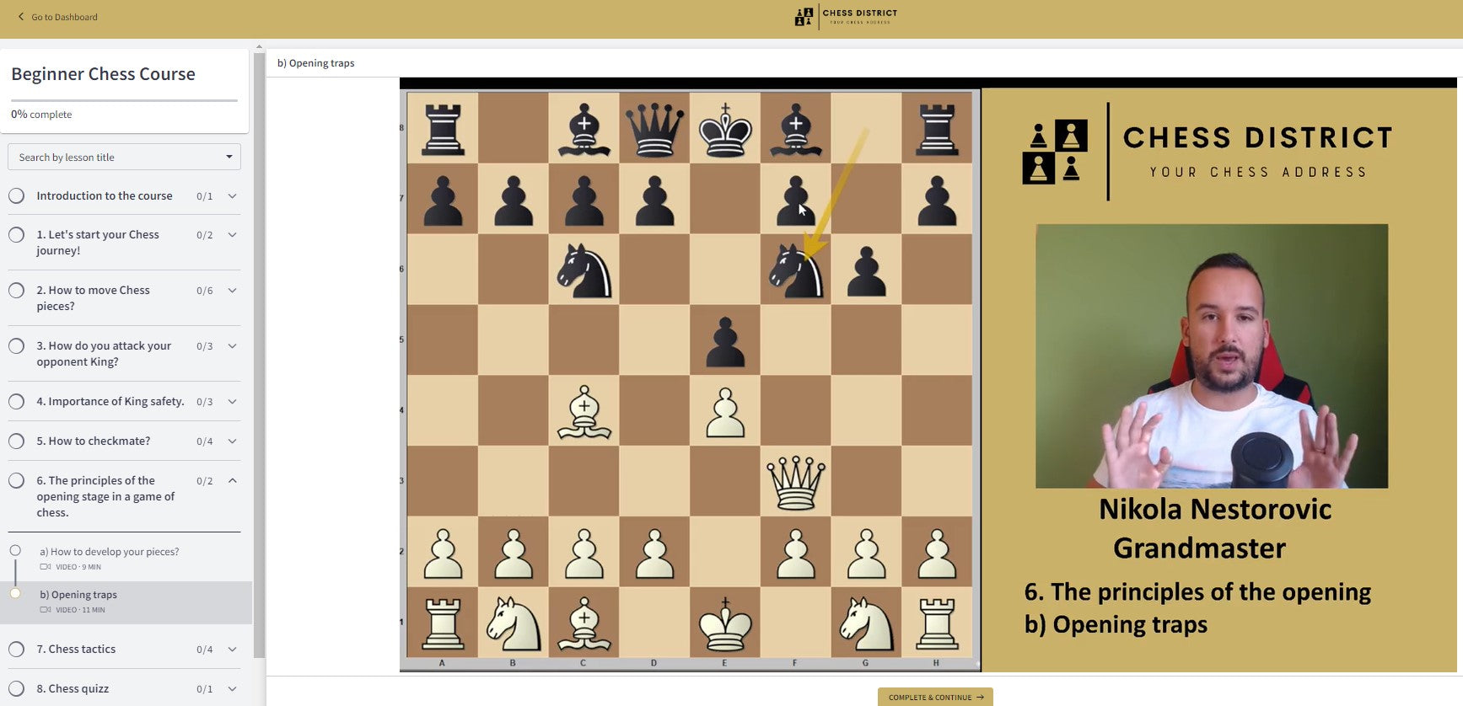Click the b) Opening traps lesson heading
Screen dimensions: 1463x706
[315, 63]
